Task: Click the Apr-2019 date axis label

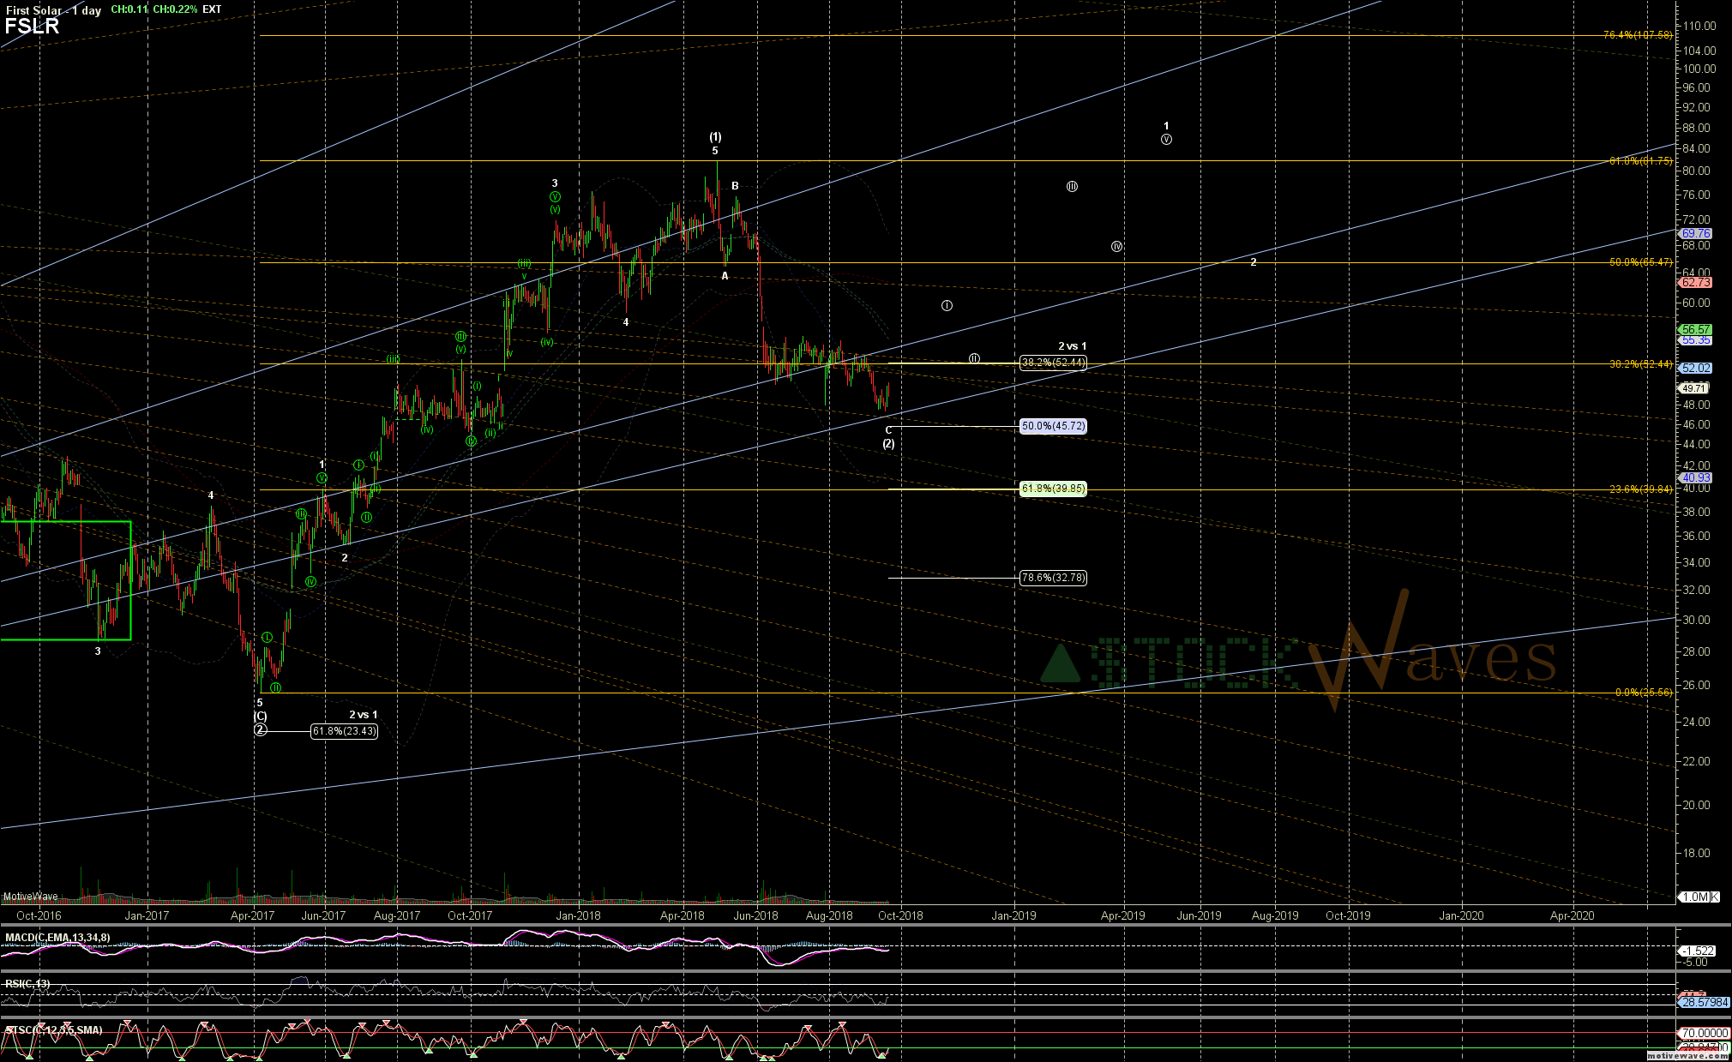Action: [1123, 915]
